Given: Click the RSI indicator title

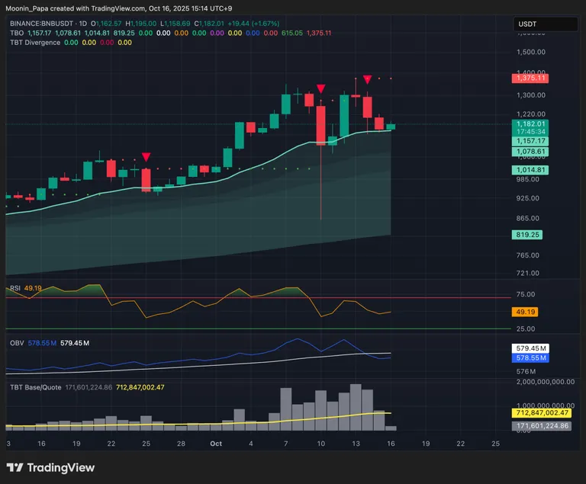Looking at the screenshot, I should pos(14,289).
